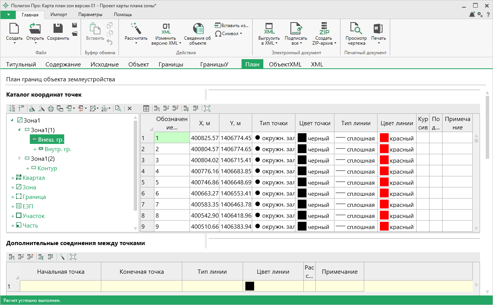
Task: Click the table grid icon above coordinates
Action: point(146,108)
